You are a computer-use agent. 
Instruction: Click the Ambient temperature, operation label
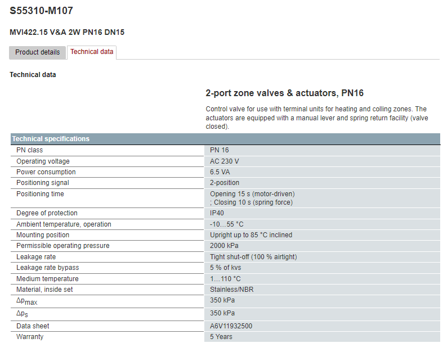click(x=64, y=224)
